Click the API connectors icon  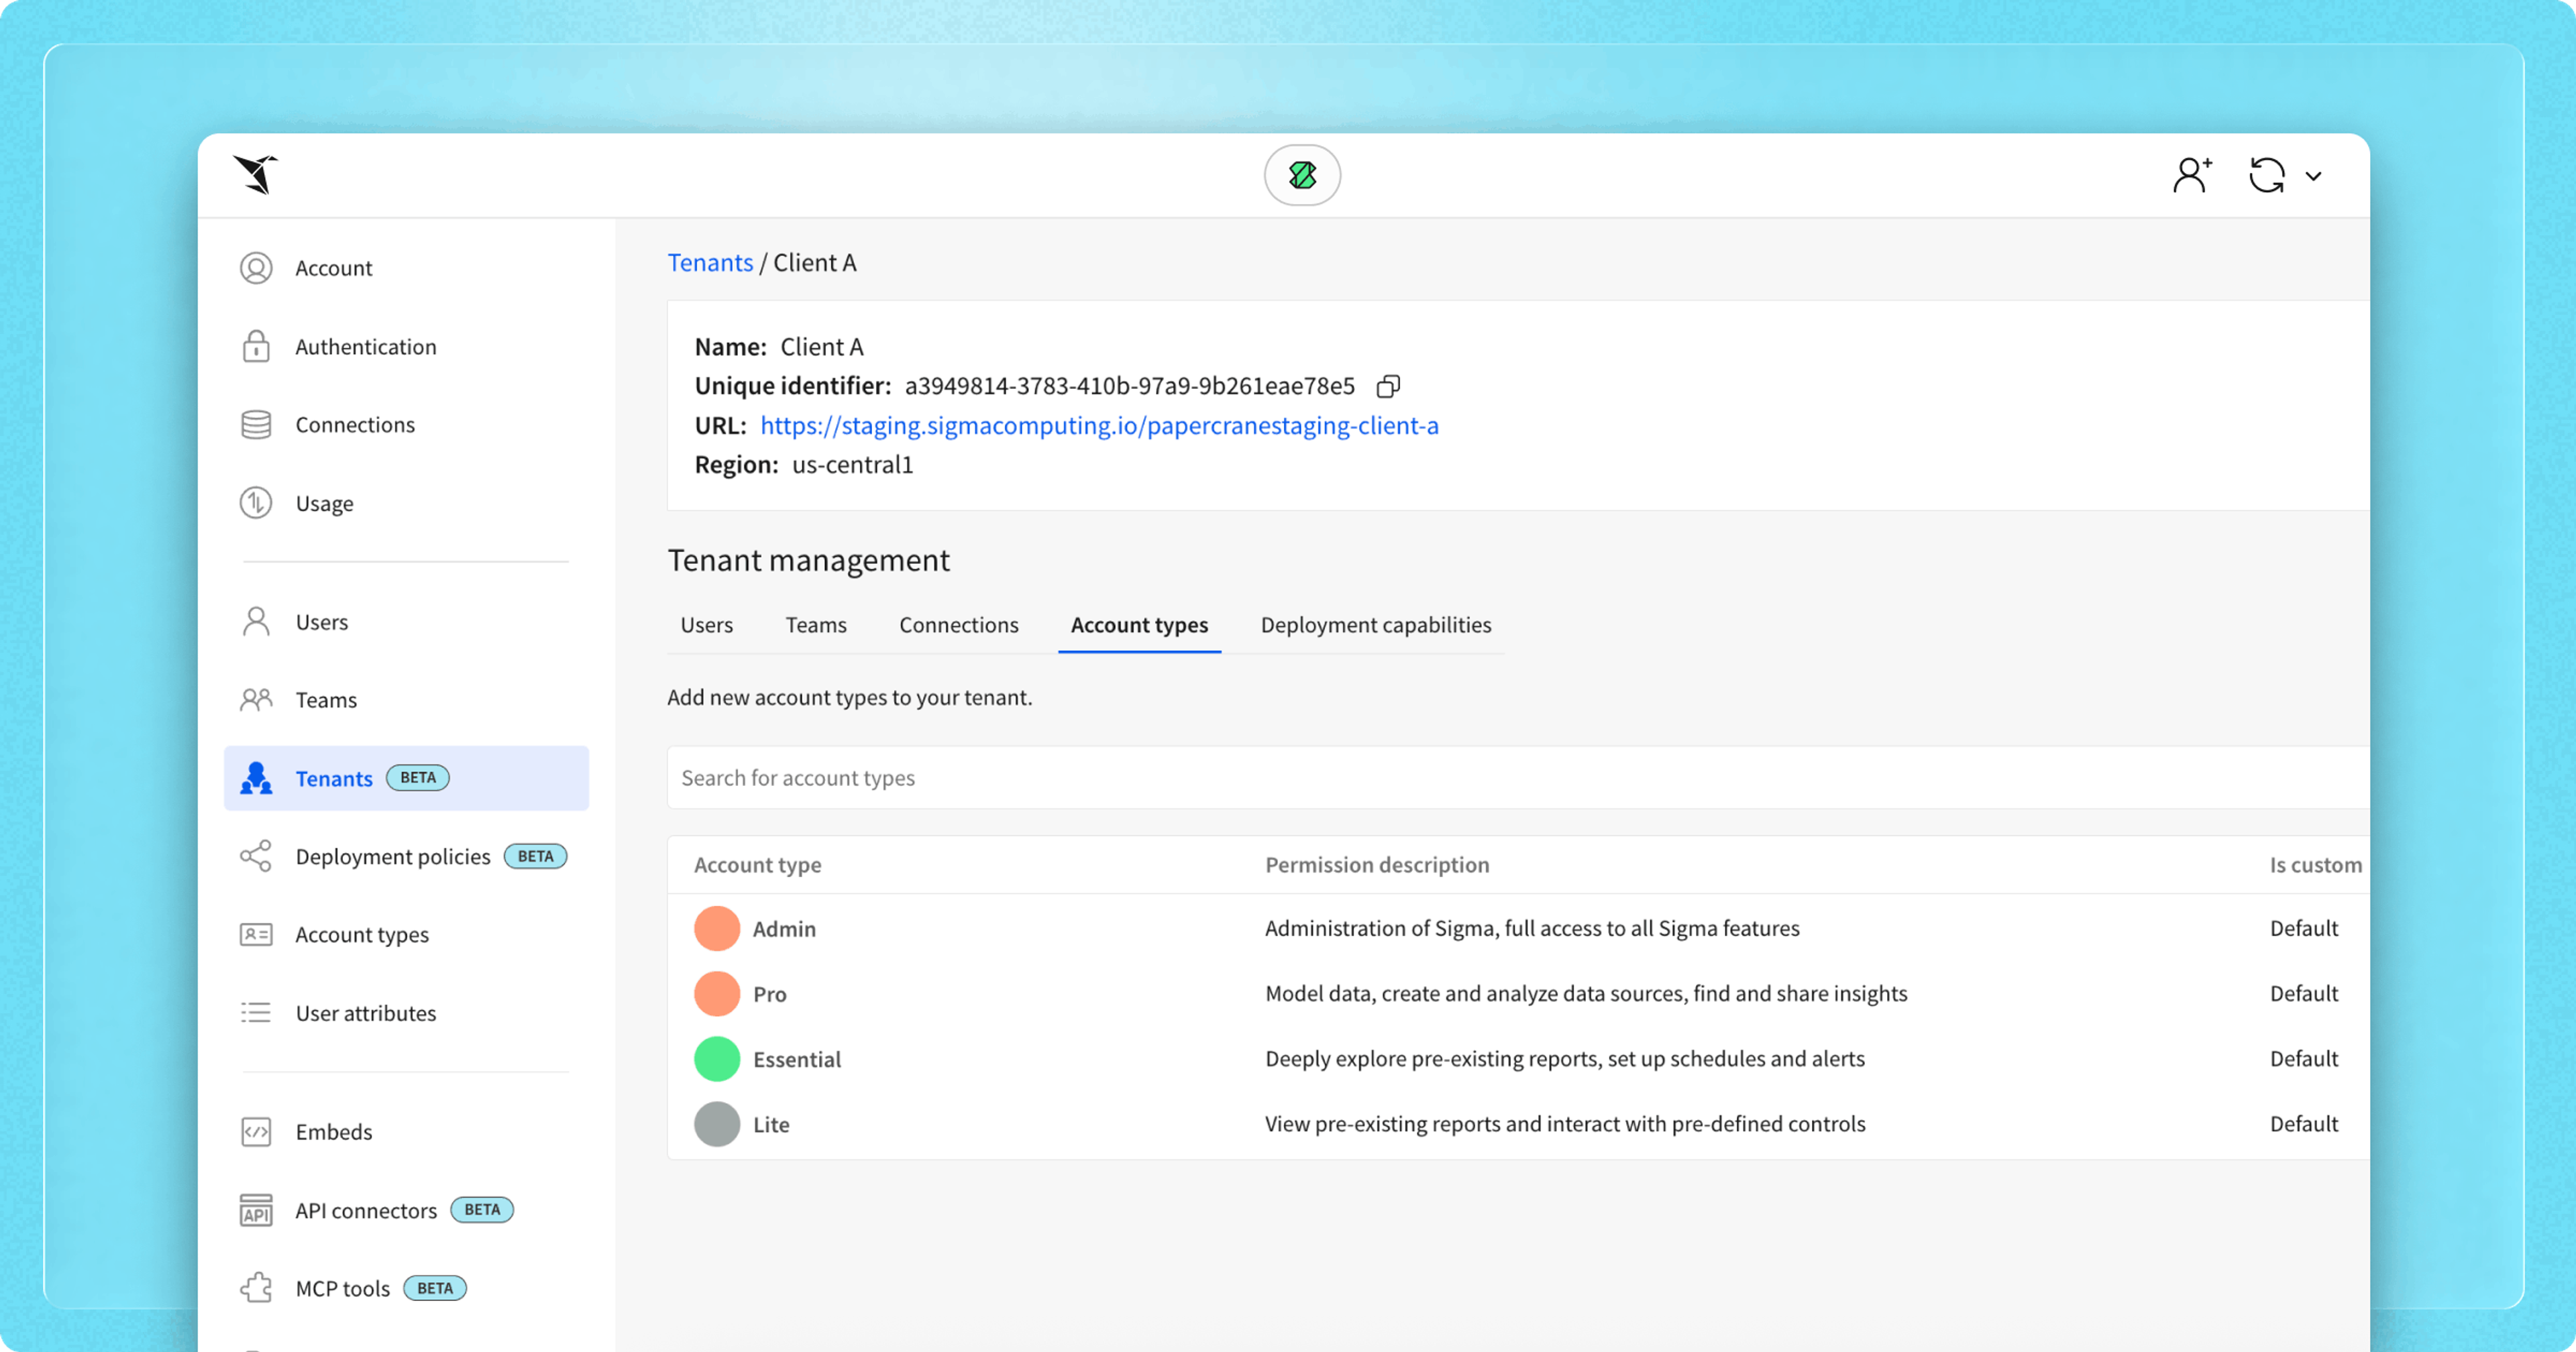256,1210
